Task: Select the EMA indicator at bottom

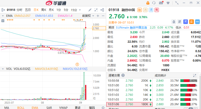Action: click(x=35, y=108)
